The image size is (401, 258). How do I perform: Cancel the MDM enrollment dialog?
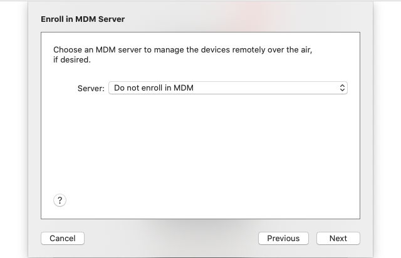point(63,239)
